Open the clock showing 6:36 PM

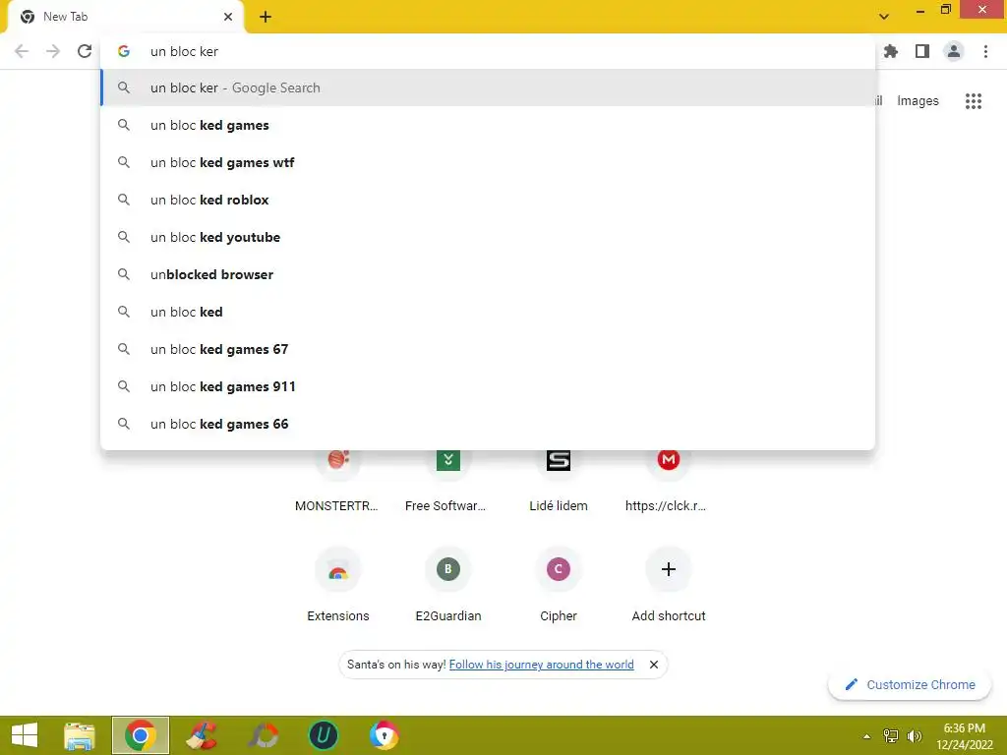(x=964, y=736)
